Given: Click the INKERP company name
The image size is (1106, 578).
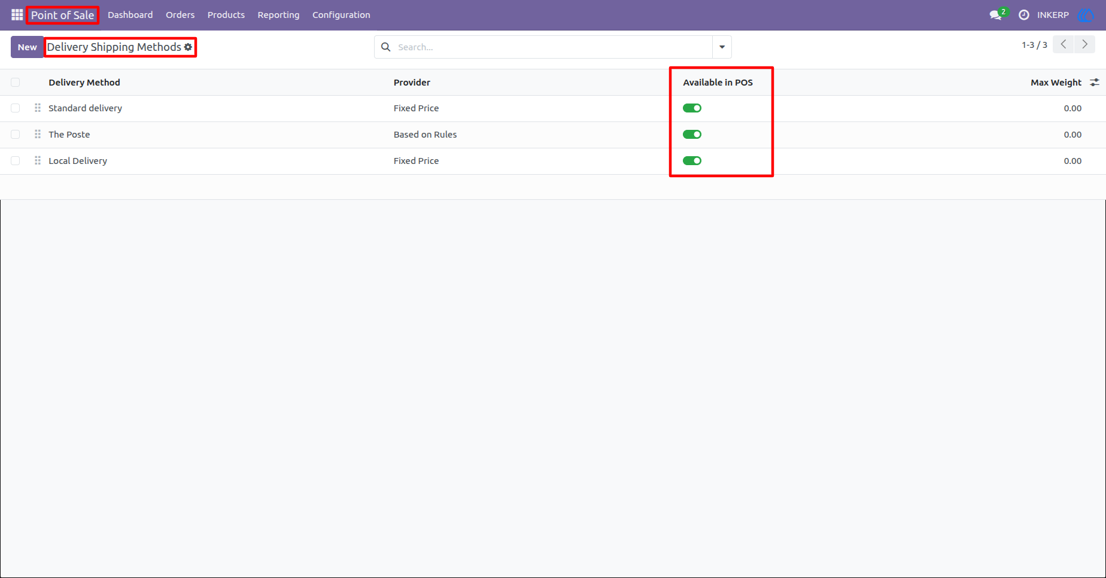Looking at the screenshot, I should [1053, 14].
